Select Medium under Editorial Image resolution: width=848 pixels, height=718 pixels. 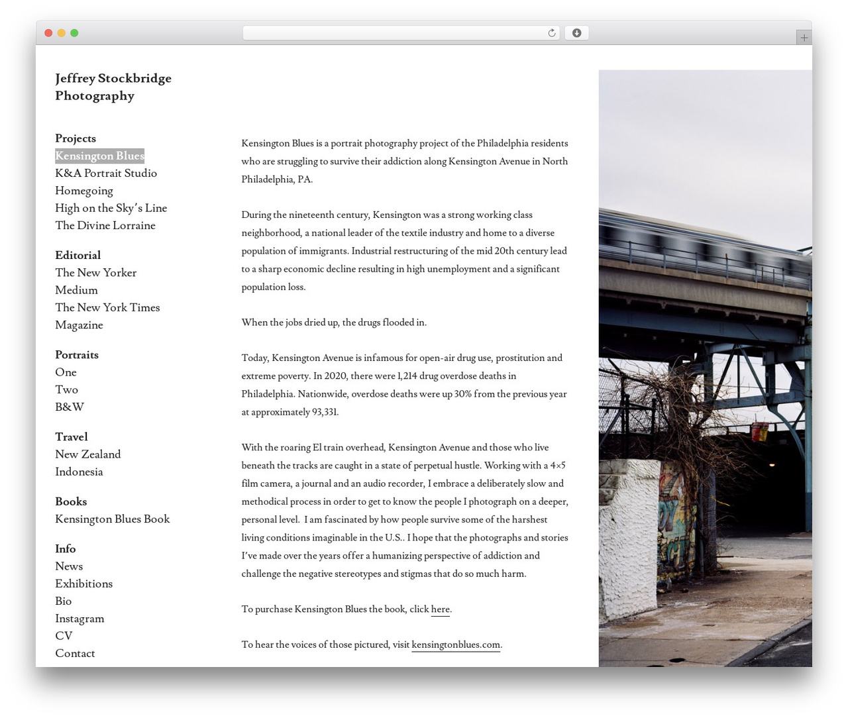[x=76, y=290]
